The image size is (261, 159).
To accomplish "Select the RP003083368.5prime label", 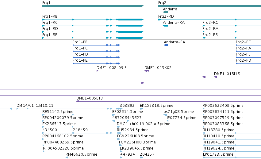I will pyautogui.click(x=223, y=124).
